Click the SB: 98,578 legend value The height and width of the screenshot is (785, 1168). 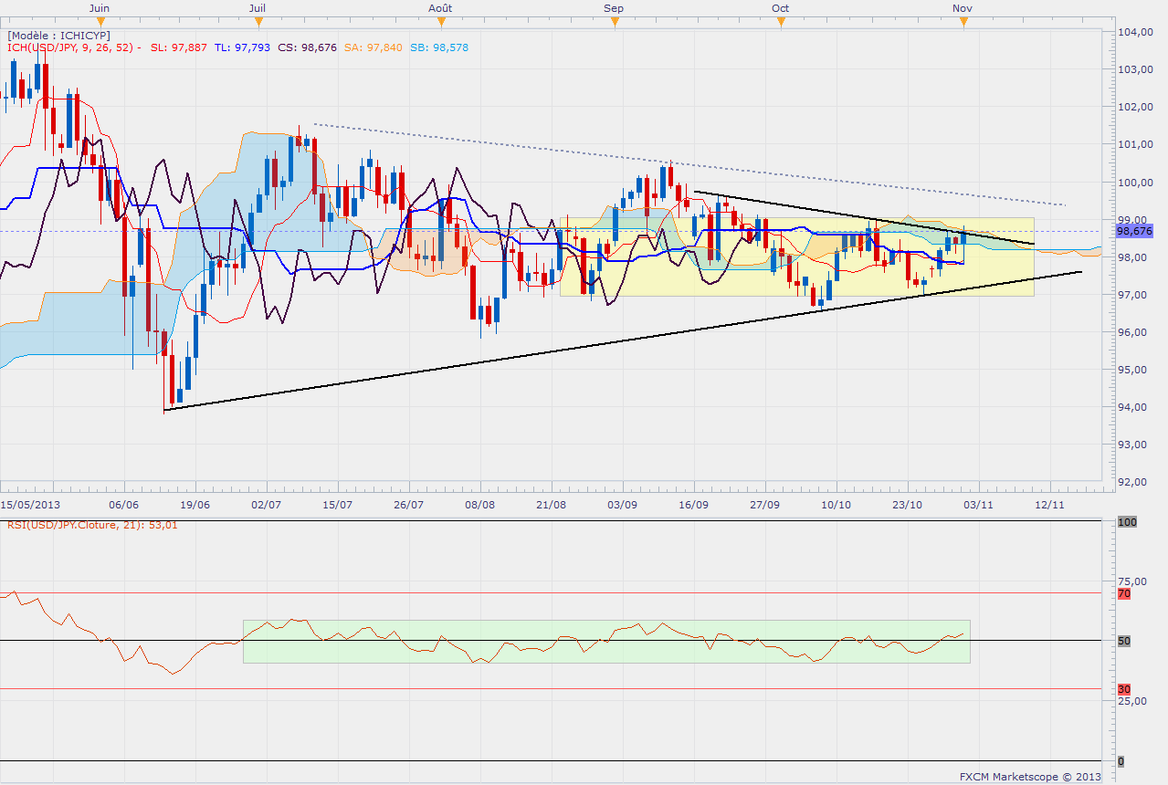440,47
